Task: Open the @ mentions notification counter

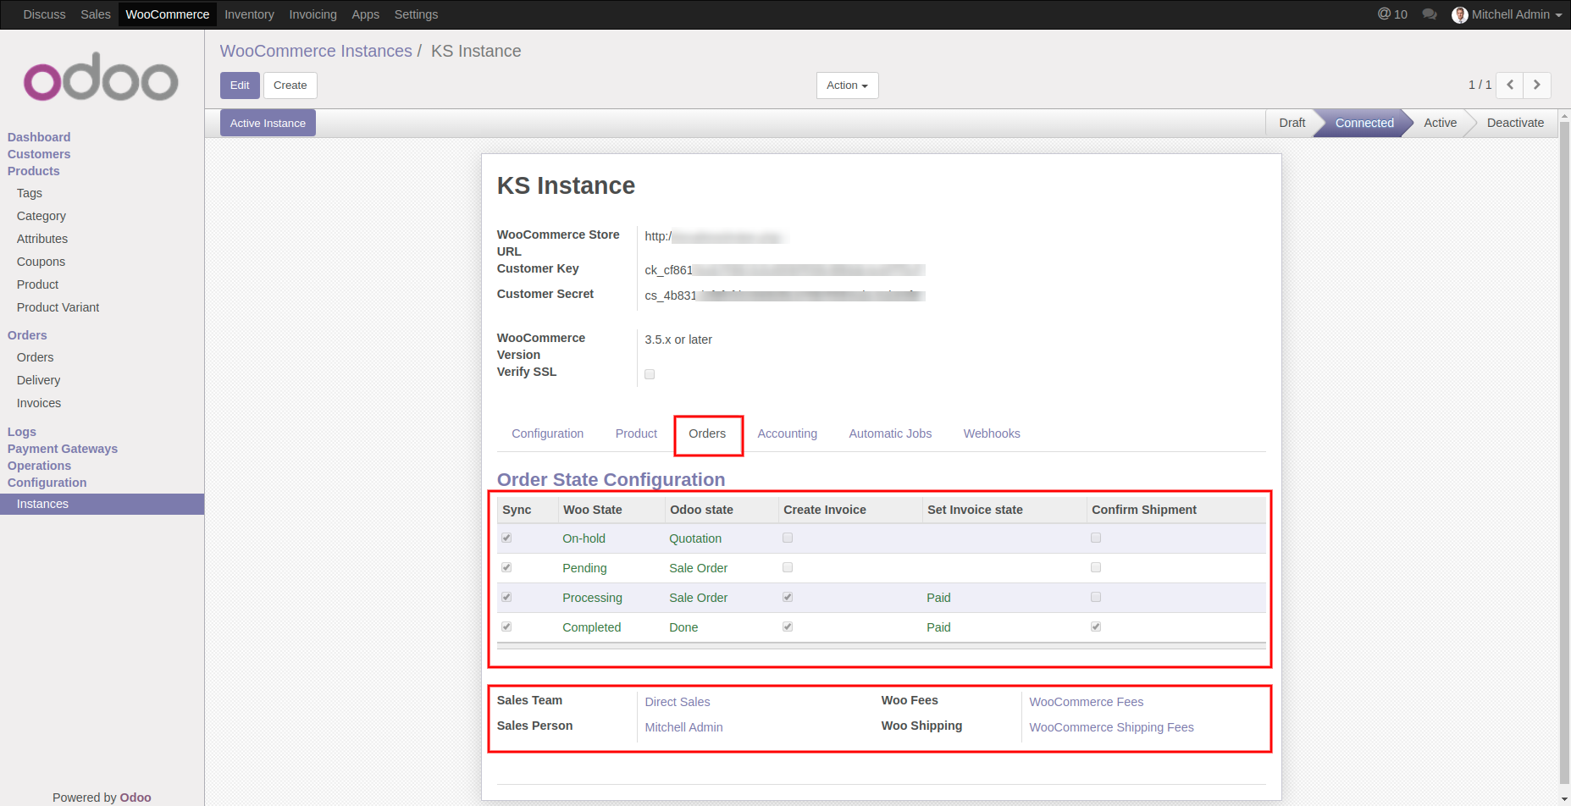Action: click(1392, 14)
